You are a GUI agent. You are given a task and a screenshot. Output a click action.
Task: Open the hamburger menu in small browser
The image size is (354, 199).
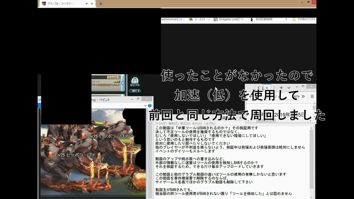(x=312, y=96)
